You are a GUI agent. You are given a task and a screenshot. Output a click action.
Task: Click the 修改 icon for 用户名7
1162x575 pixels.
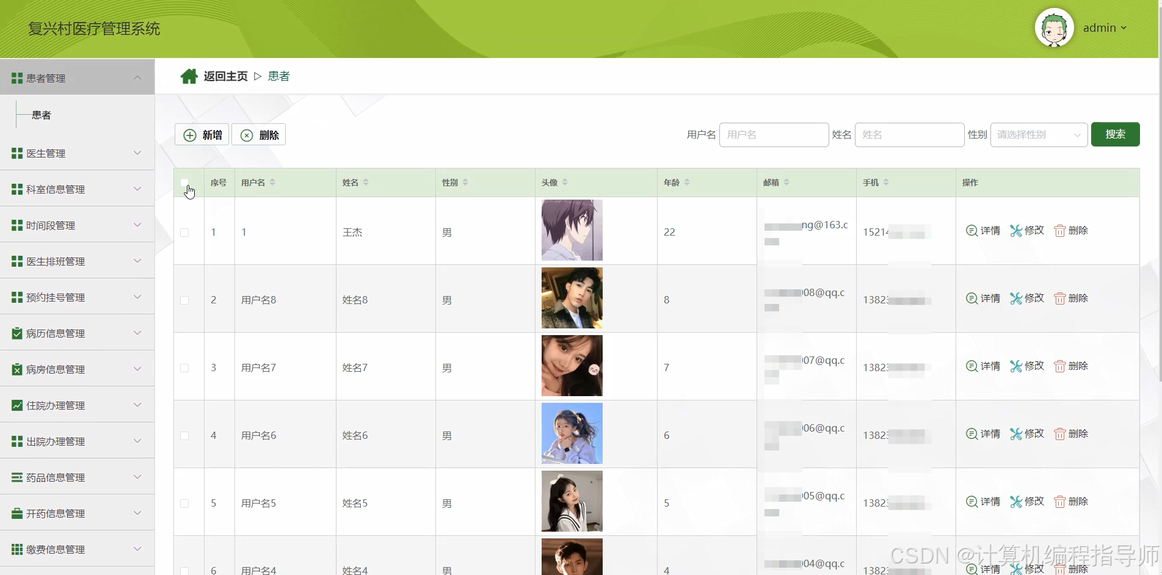click(1015, 366)
